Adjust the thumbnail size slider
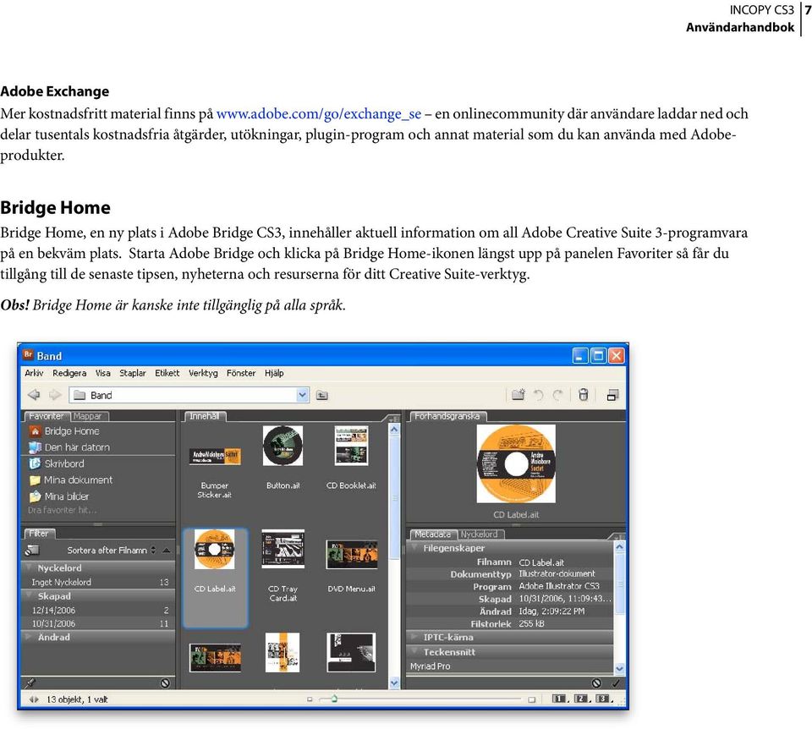This screenshot has width=812, height=729. pos(335,699)
